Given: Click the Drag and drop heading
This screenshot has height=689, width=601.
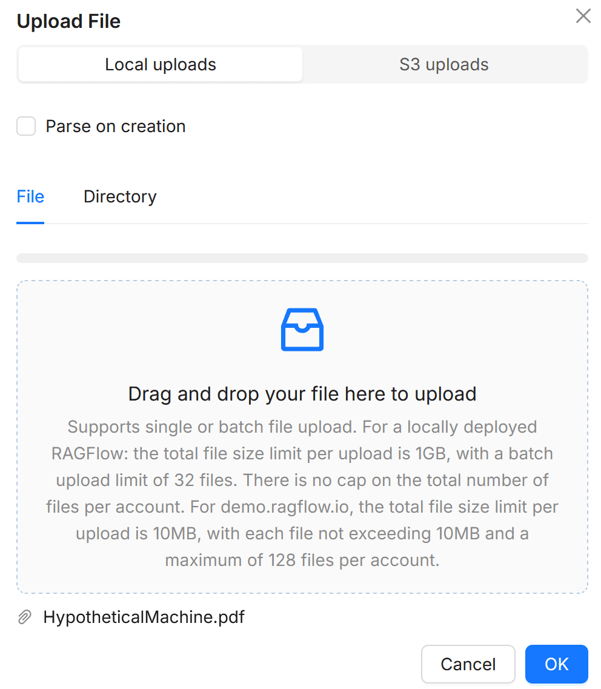Looking at the screenshot, I should point(302,394).
